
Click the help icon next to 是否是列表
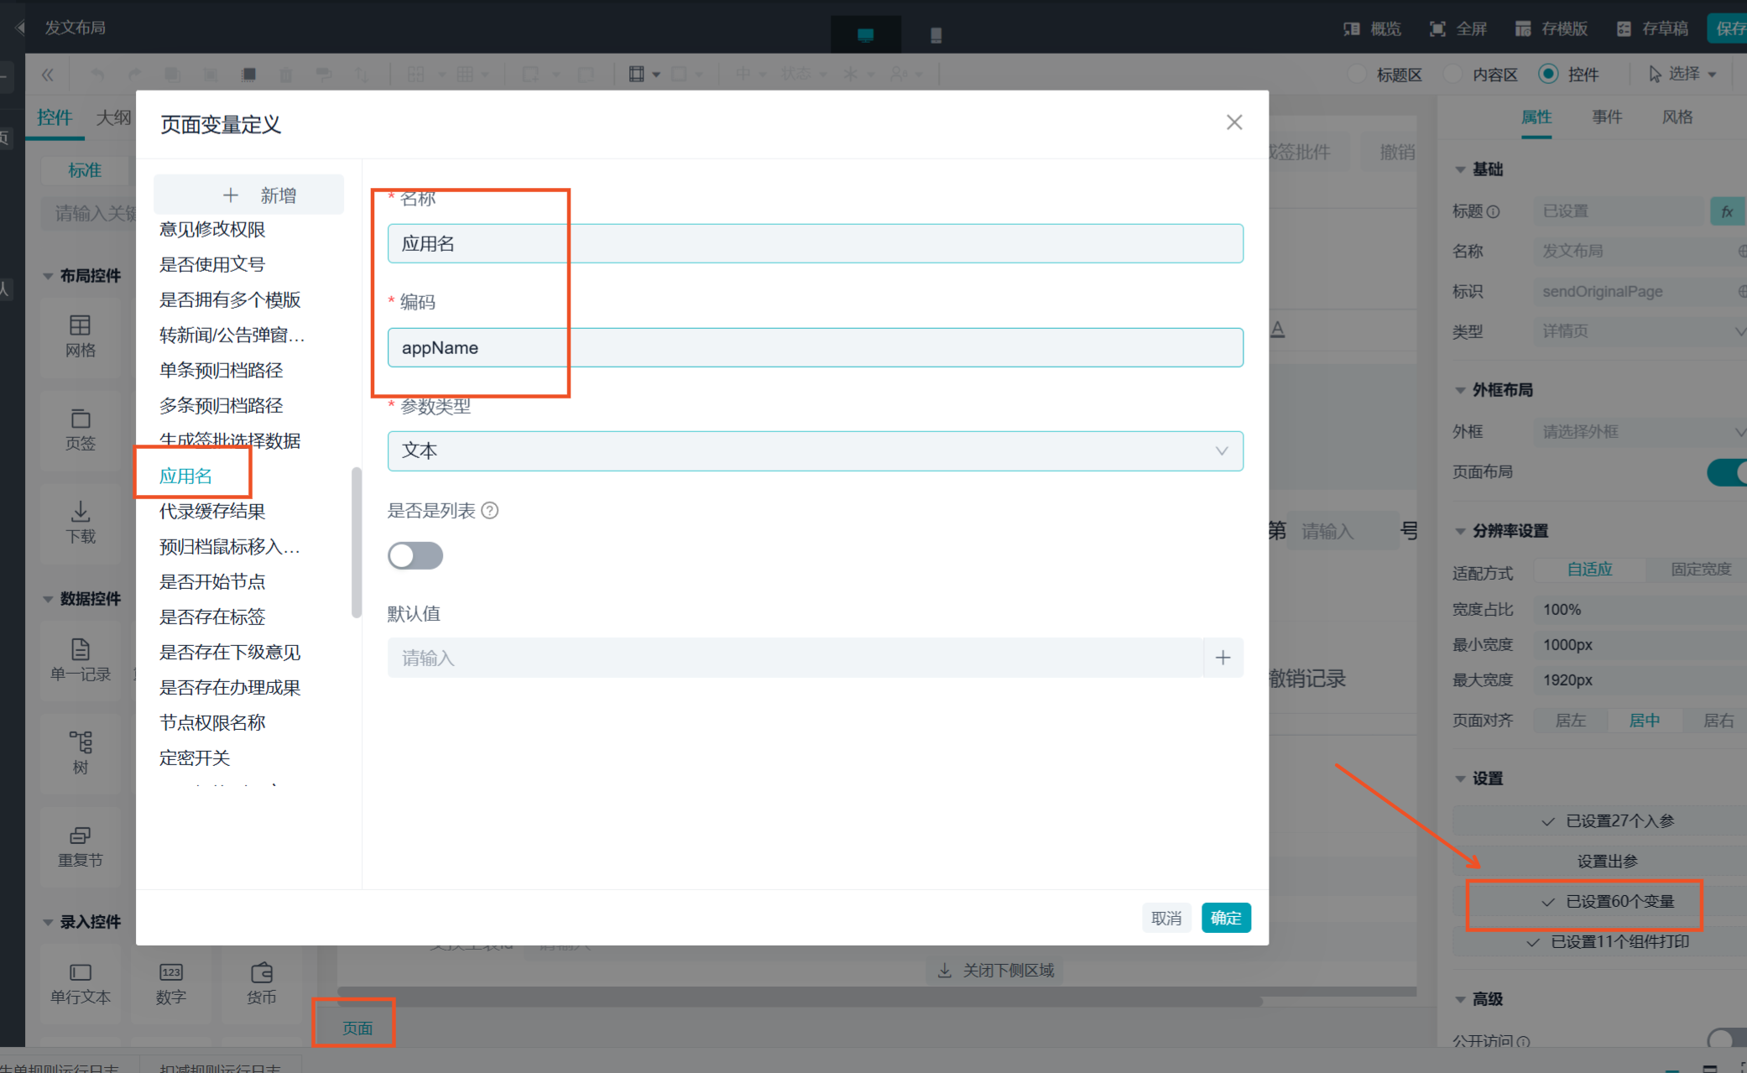coord(490,510)
